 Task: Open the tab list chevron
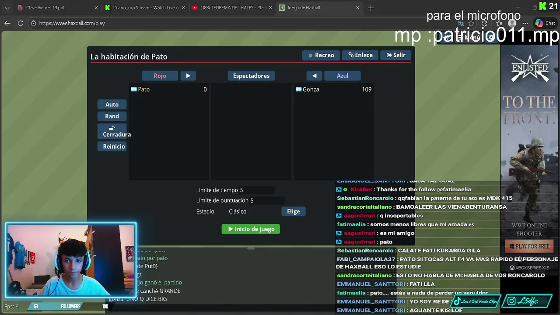(7, 8)
